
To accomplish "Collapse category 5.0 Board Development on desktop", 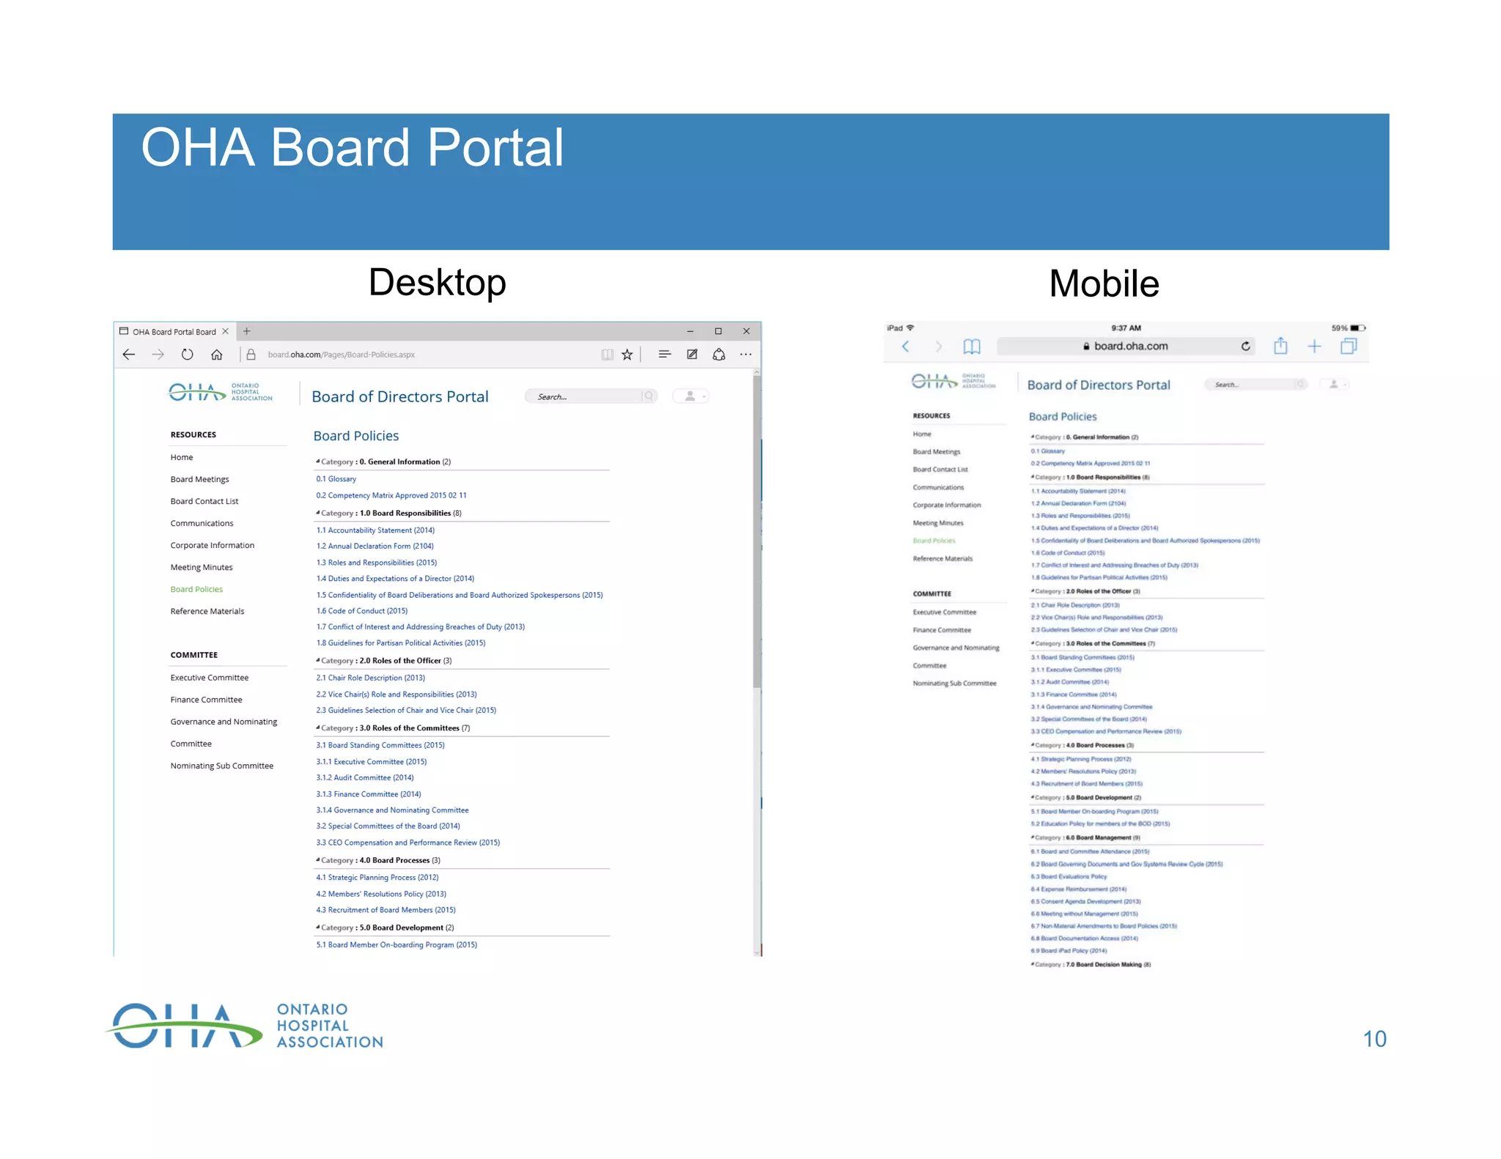I will coord(318,927).
